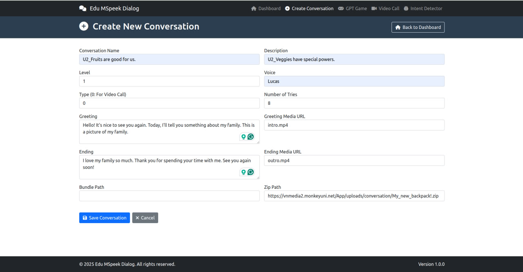
Task: Click the Bundle Path label
Action: tap(92, 187)
